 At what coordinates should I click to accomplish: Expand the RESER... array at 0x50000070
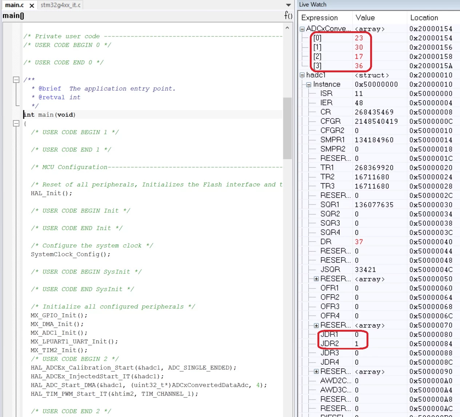click(316, 325)
